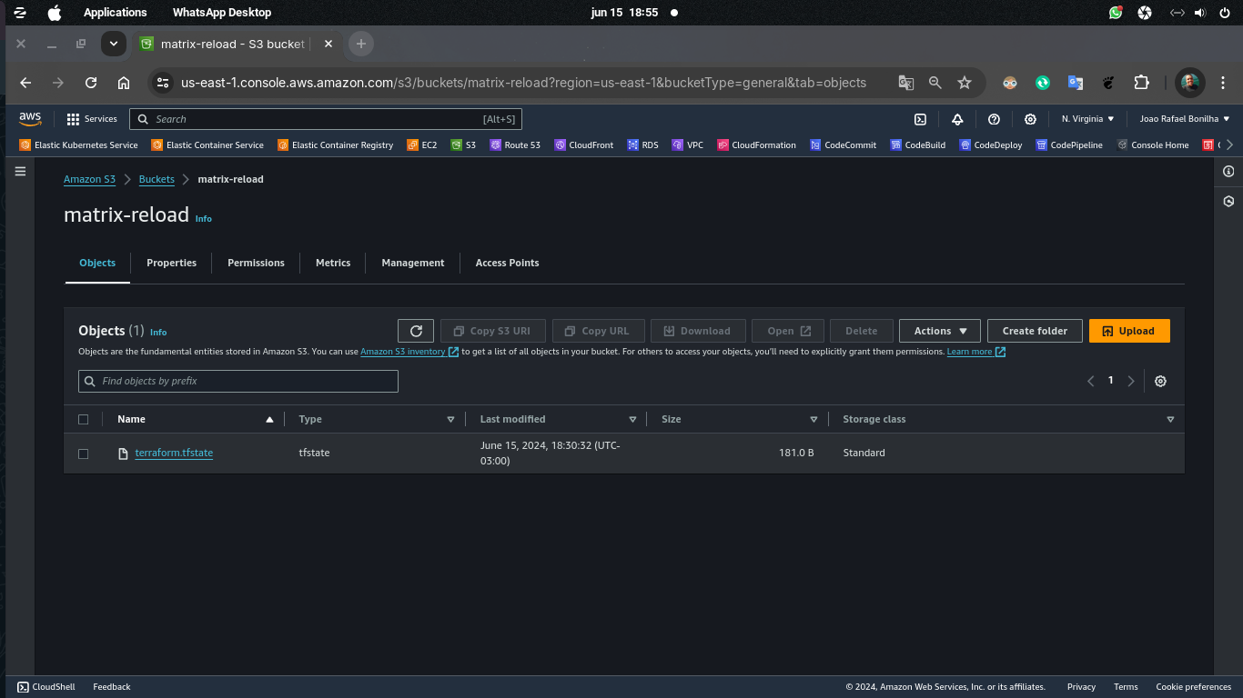This screenshot has width=1243, height=698.
Task: Open the Applications menu in top panel
Action: [x=115, y=13]
